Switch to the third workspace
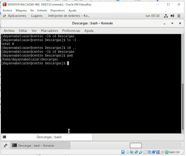Viewport: 186px width, 156px height. click(x=162, y=146)
